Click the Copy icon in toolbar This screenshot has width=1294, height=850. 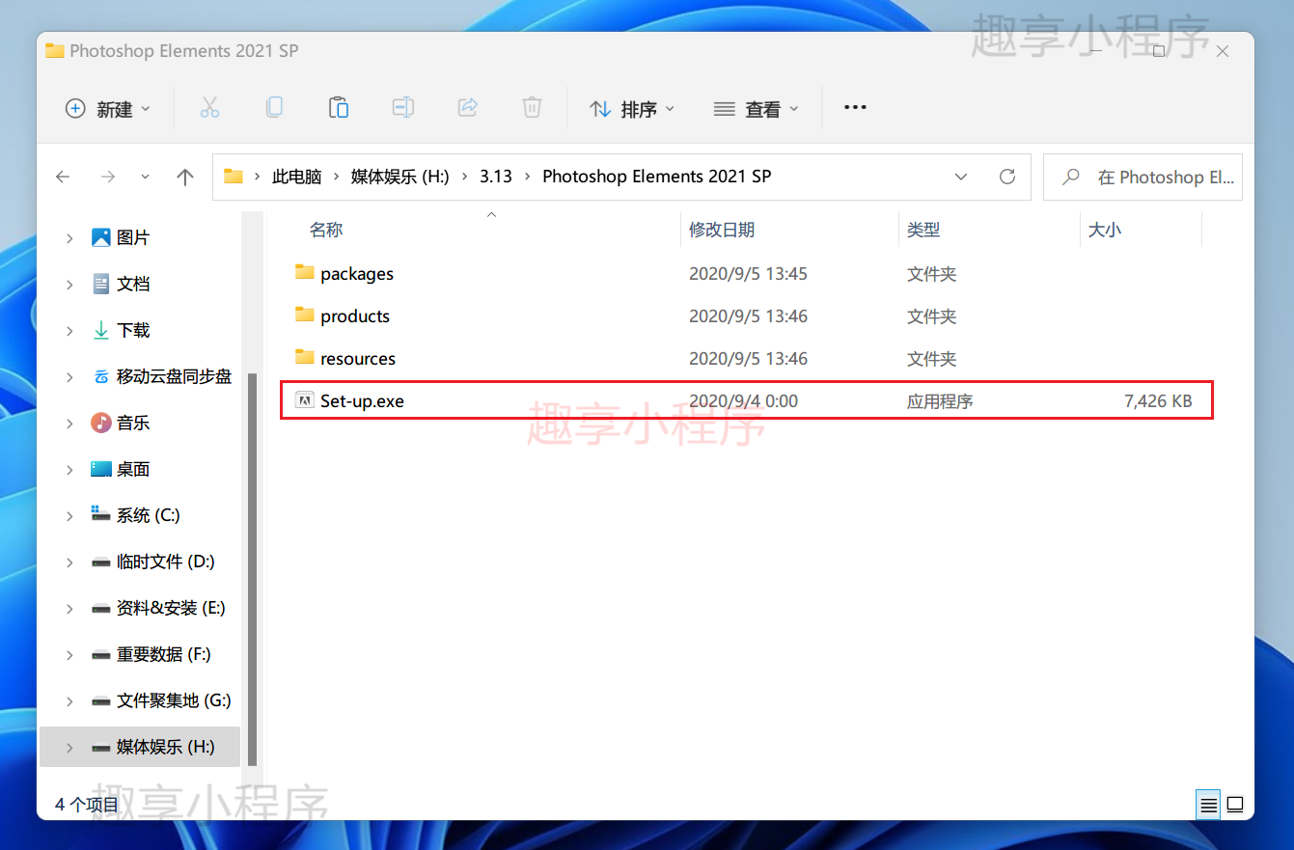pos(274,108)
